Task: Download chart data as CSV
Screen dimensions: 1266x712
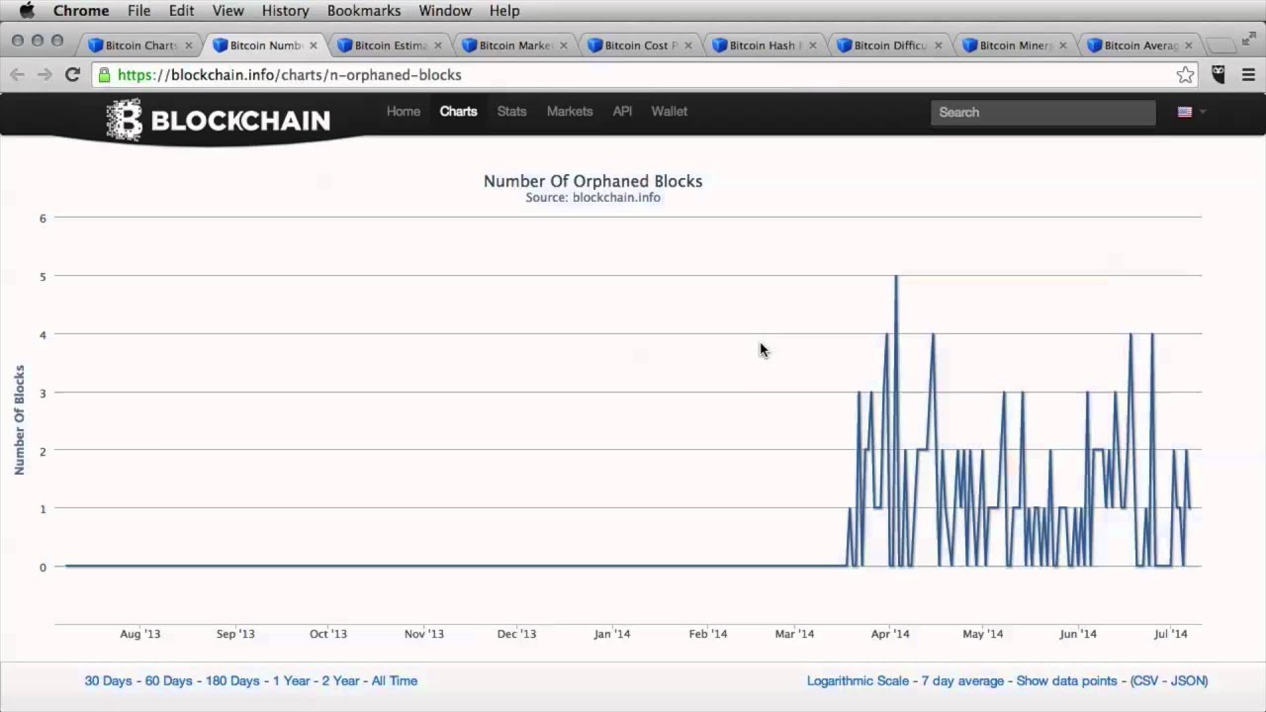Action: click(1147, 680)
